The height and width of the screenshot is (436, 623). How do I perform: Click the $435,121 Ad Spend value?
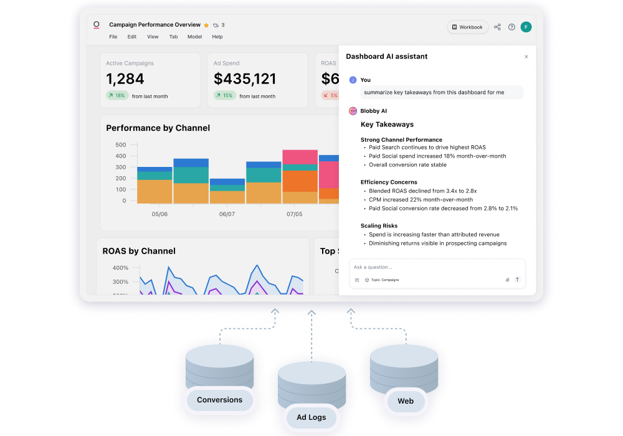click(245, 78)
